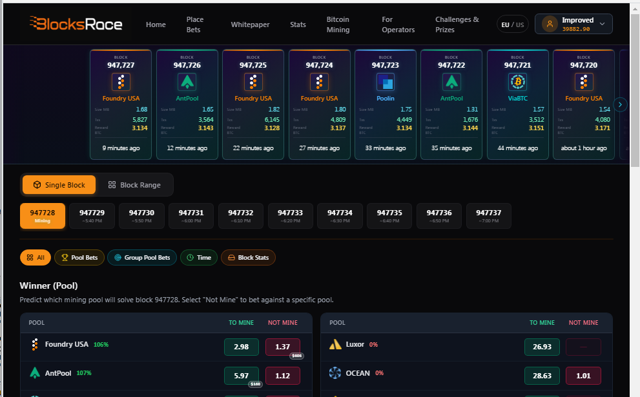Click the ViaBTC icon in block 947,721
This screenshot has height=397, width=640.
[517, 82]
